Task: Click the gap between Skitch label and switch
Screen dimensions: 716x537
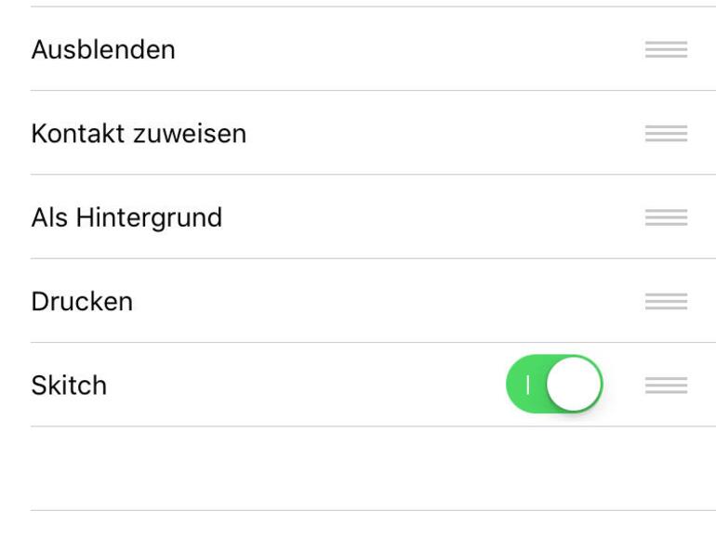Action: tap(307, 385)
